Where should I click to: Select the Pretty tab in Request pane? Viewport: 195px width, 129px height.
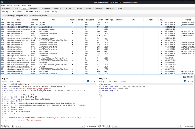[x=4, y=81]
